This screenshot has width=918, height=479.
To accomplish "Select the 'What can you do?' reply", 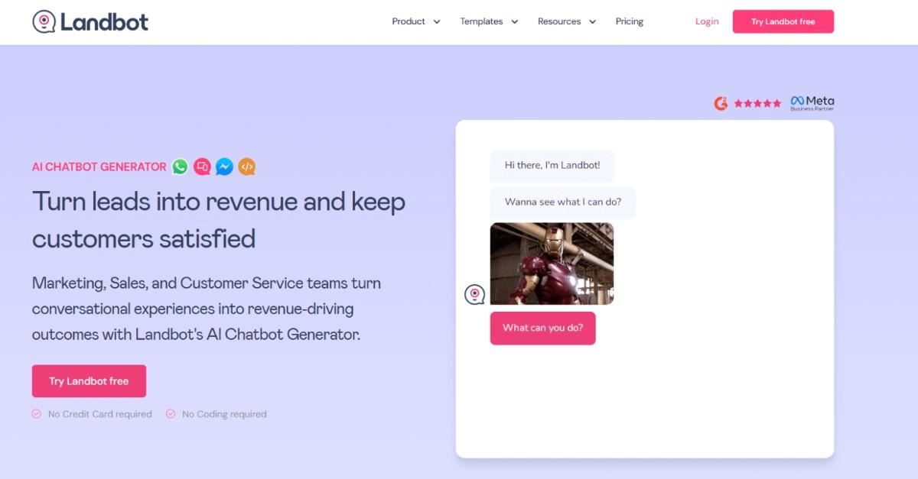I will tap(543, 328).
